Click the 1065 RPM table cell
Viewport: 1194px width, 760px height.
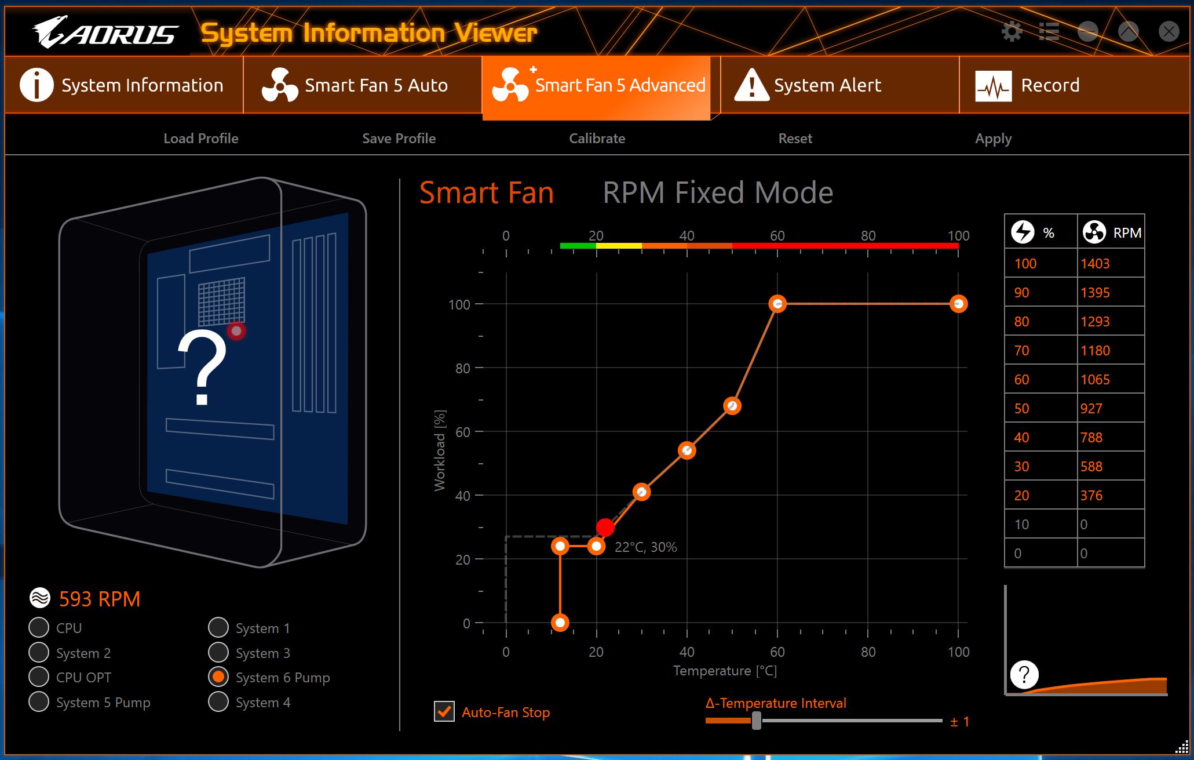[1111, 379]
